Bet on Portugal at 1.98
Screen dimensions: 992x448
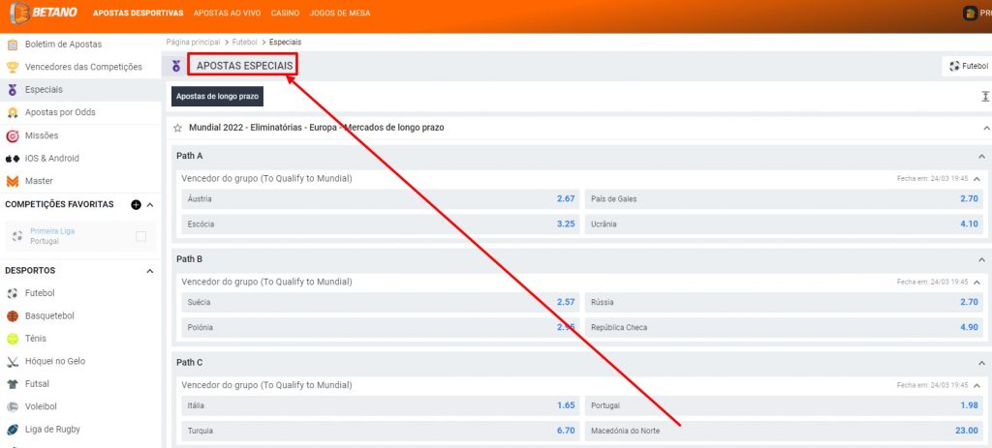(784, 405)
